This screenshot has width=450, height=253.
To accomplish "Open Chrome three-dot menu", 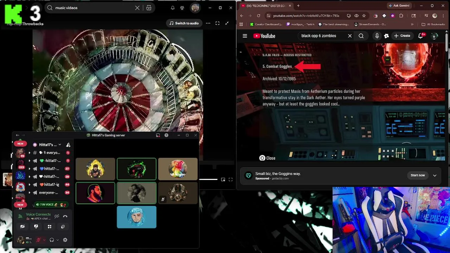I will (x=443, y=16).
